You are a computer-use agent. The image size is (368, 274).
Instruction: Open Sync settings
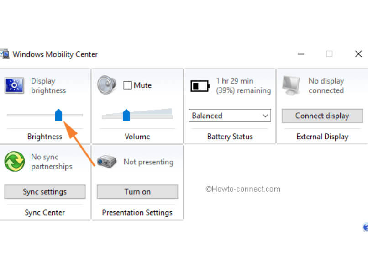pos(45,192)
